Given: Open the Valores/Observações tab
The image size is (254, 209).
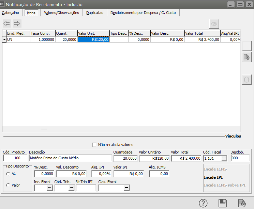Looking at the screenshot, I should point(62,13).
